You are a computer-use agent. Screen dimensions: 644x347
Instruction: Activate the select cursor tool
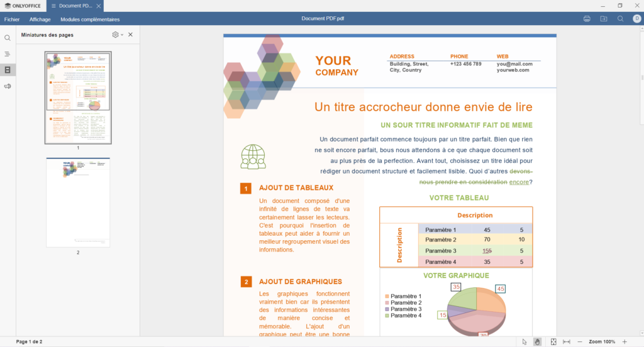click(525, 342)
